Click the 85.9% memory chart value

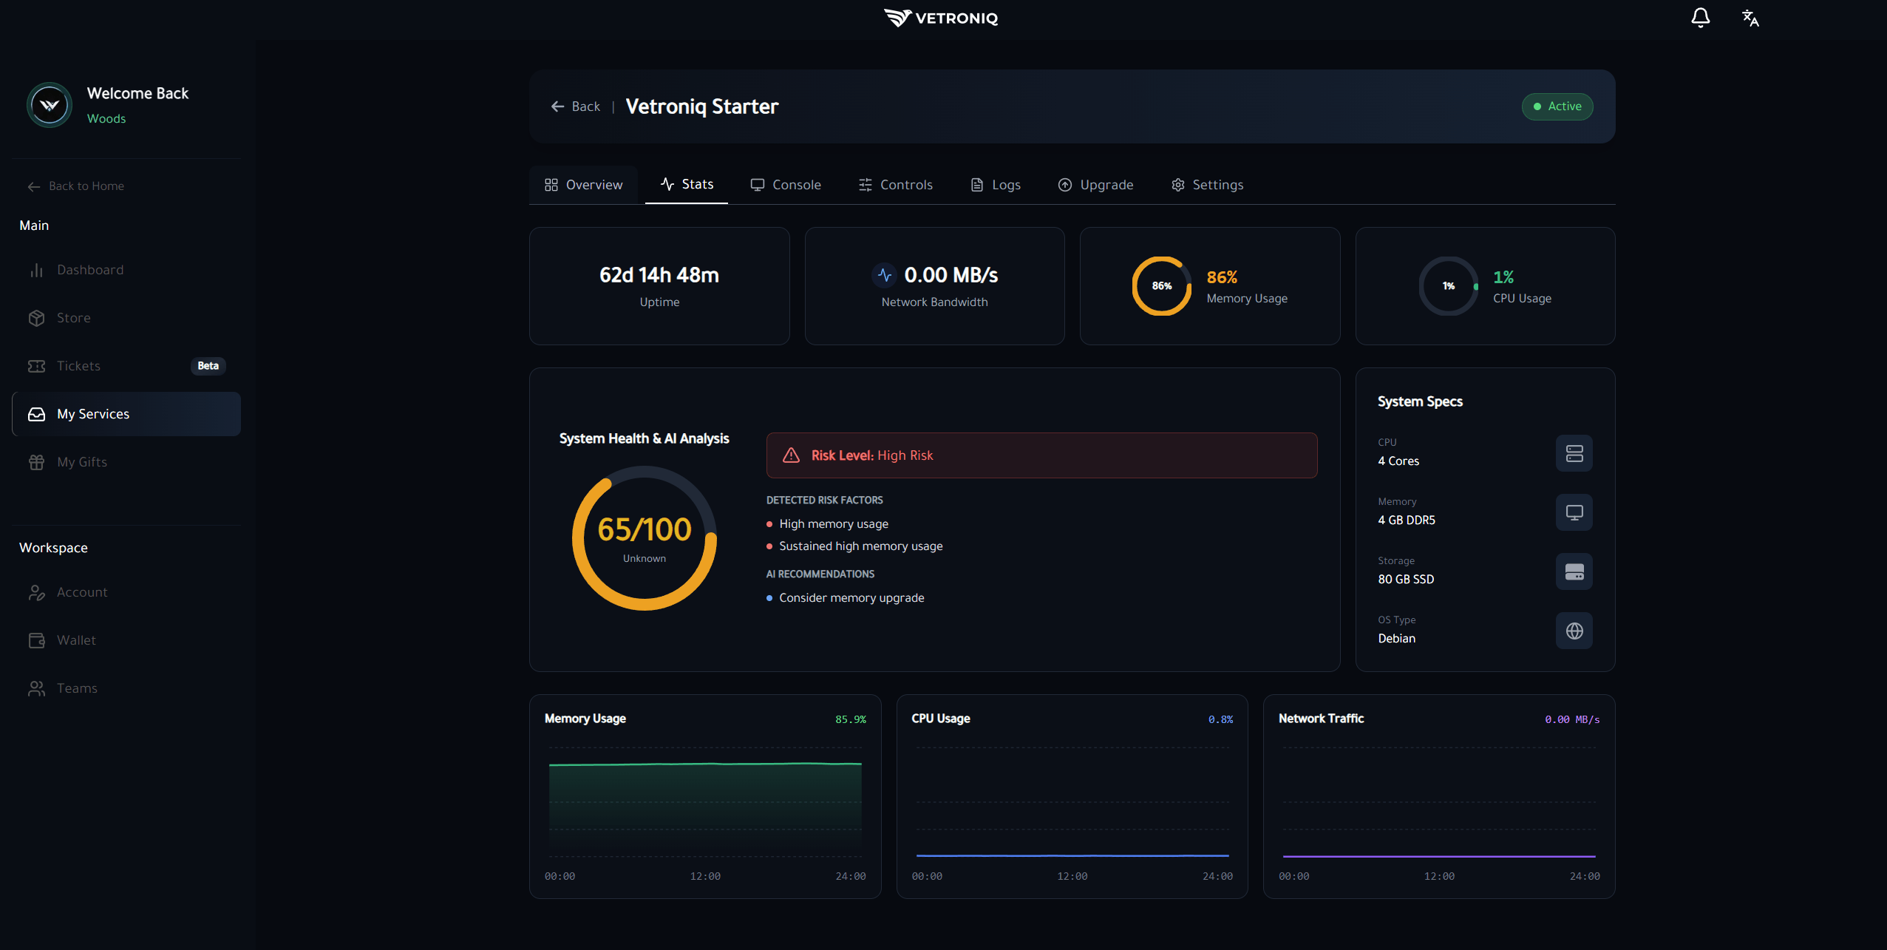coord(851,719)
